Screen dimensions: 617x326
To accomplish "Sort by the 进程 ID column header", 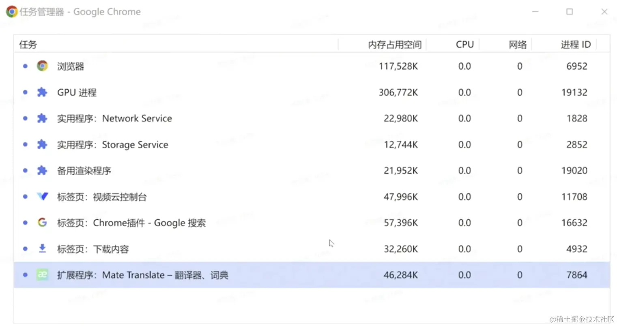I will [576, 45].
